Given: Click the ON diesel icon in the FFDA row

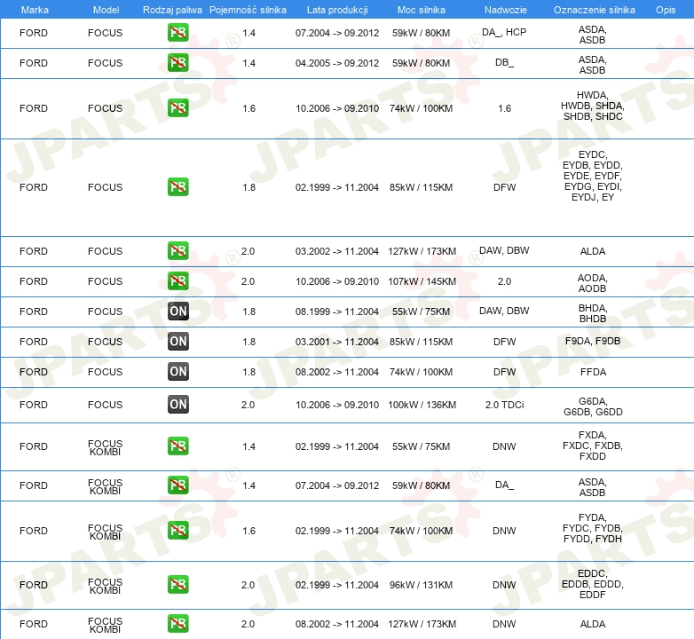Looking at the screenshot, I should coord(177,371).
